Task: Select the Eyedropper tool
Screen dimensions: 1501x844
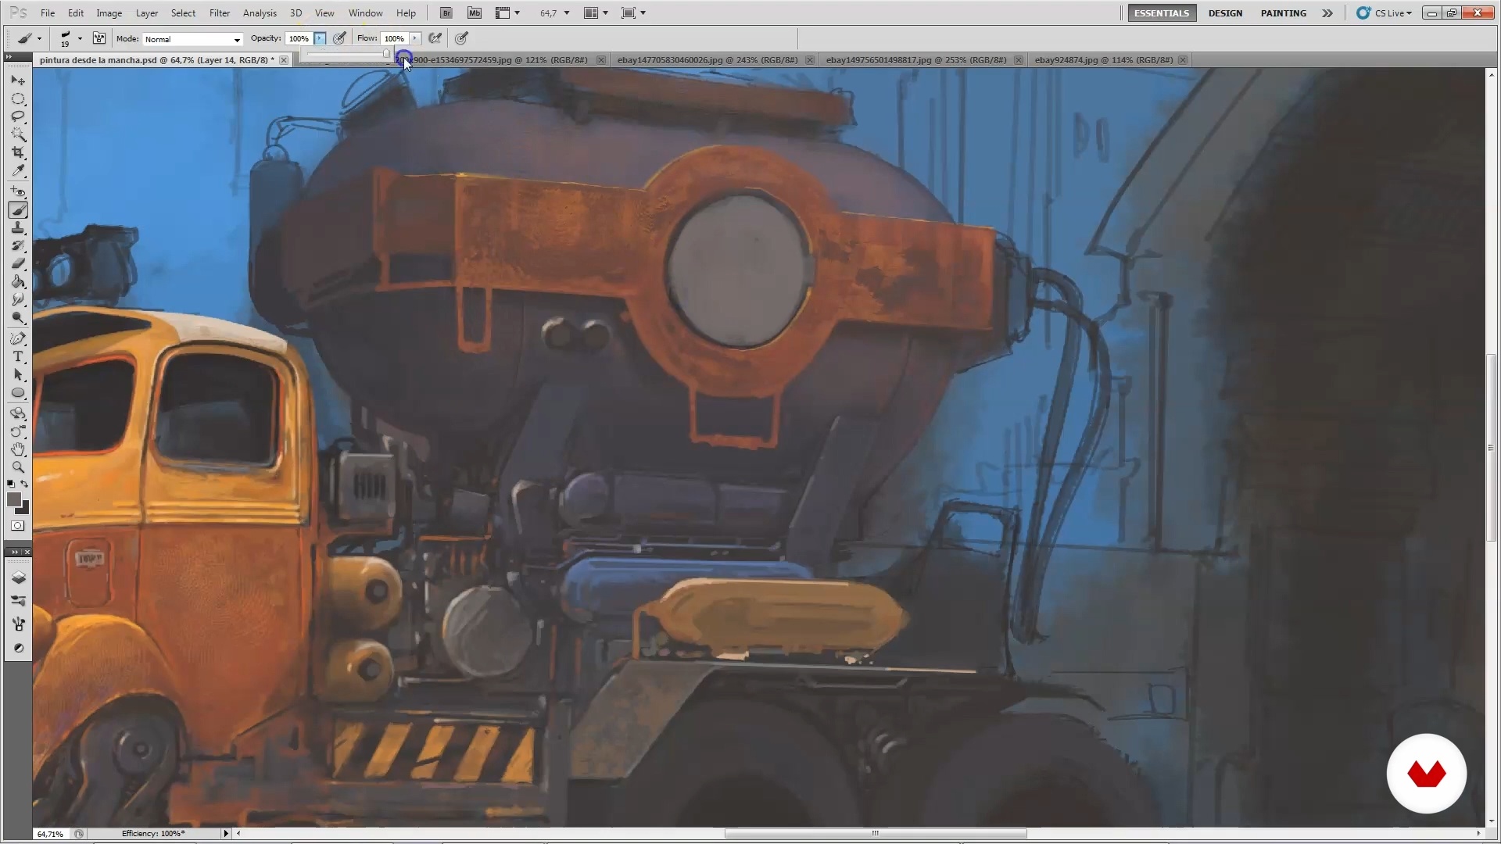Action: pyautogui.click(x=18, y=170)
